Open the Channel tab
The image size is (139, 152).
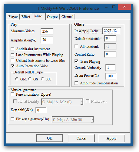click(x=67, y=17)
